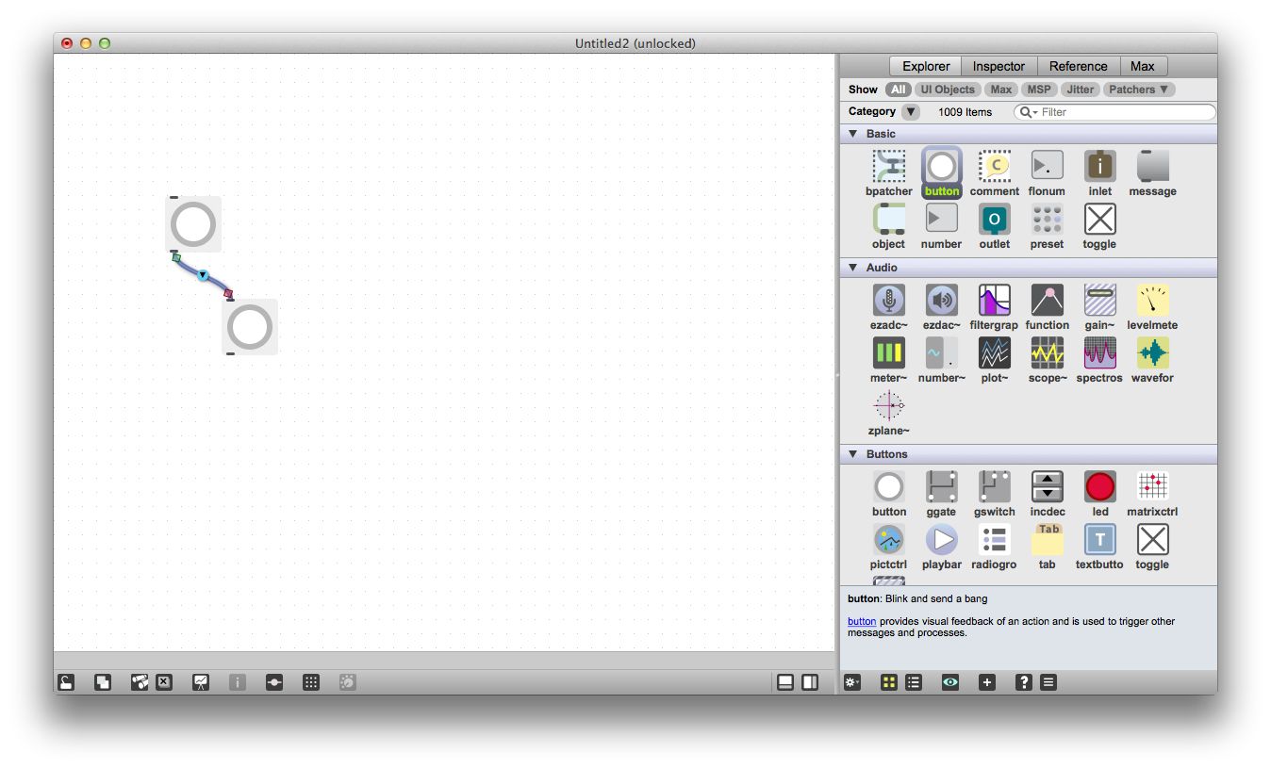Collapse the Audio section
Image resolution: width=1271 pixels, height=769 pixels.
[x=854, y=268]
